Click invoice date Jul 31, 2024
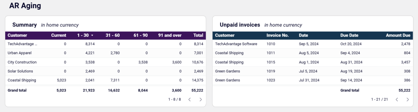 (x=309, y=80)
